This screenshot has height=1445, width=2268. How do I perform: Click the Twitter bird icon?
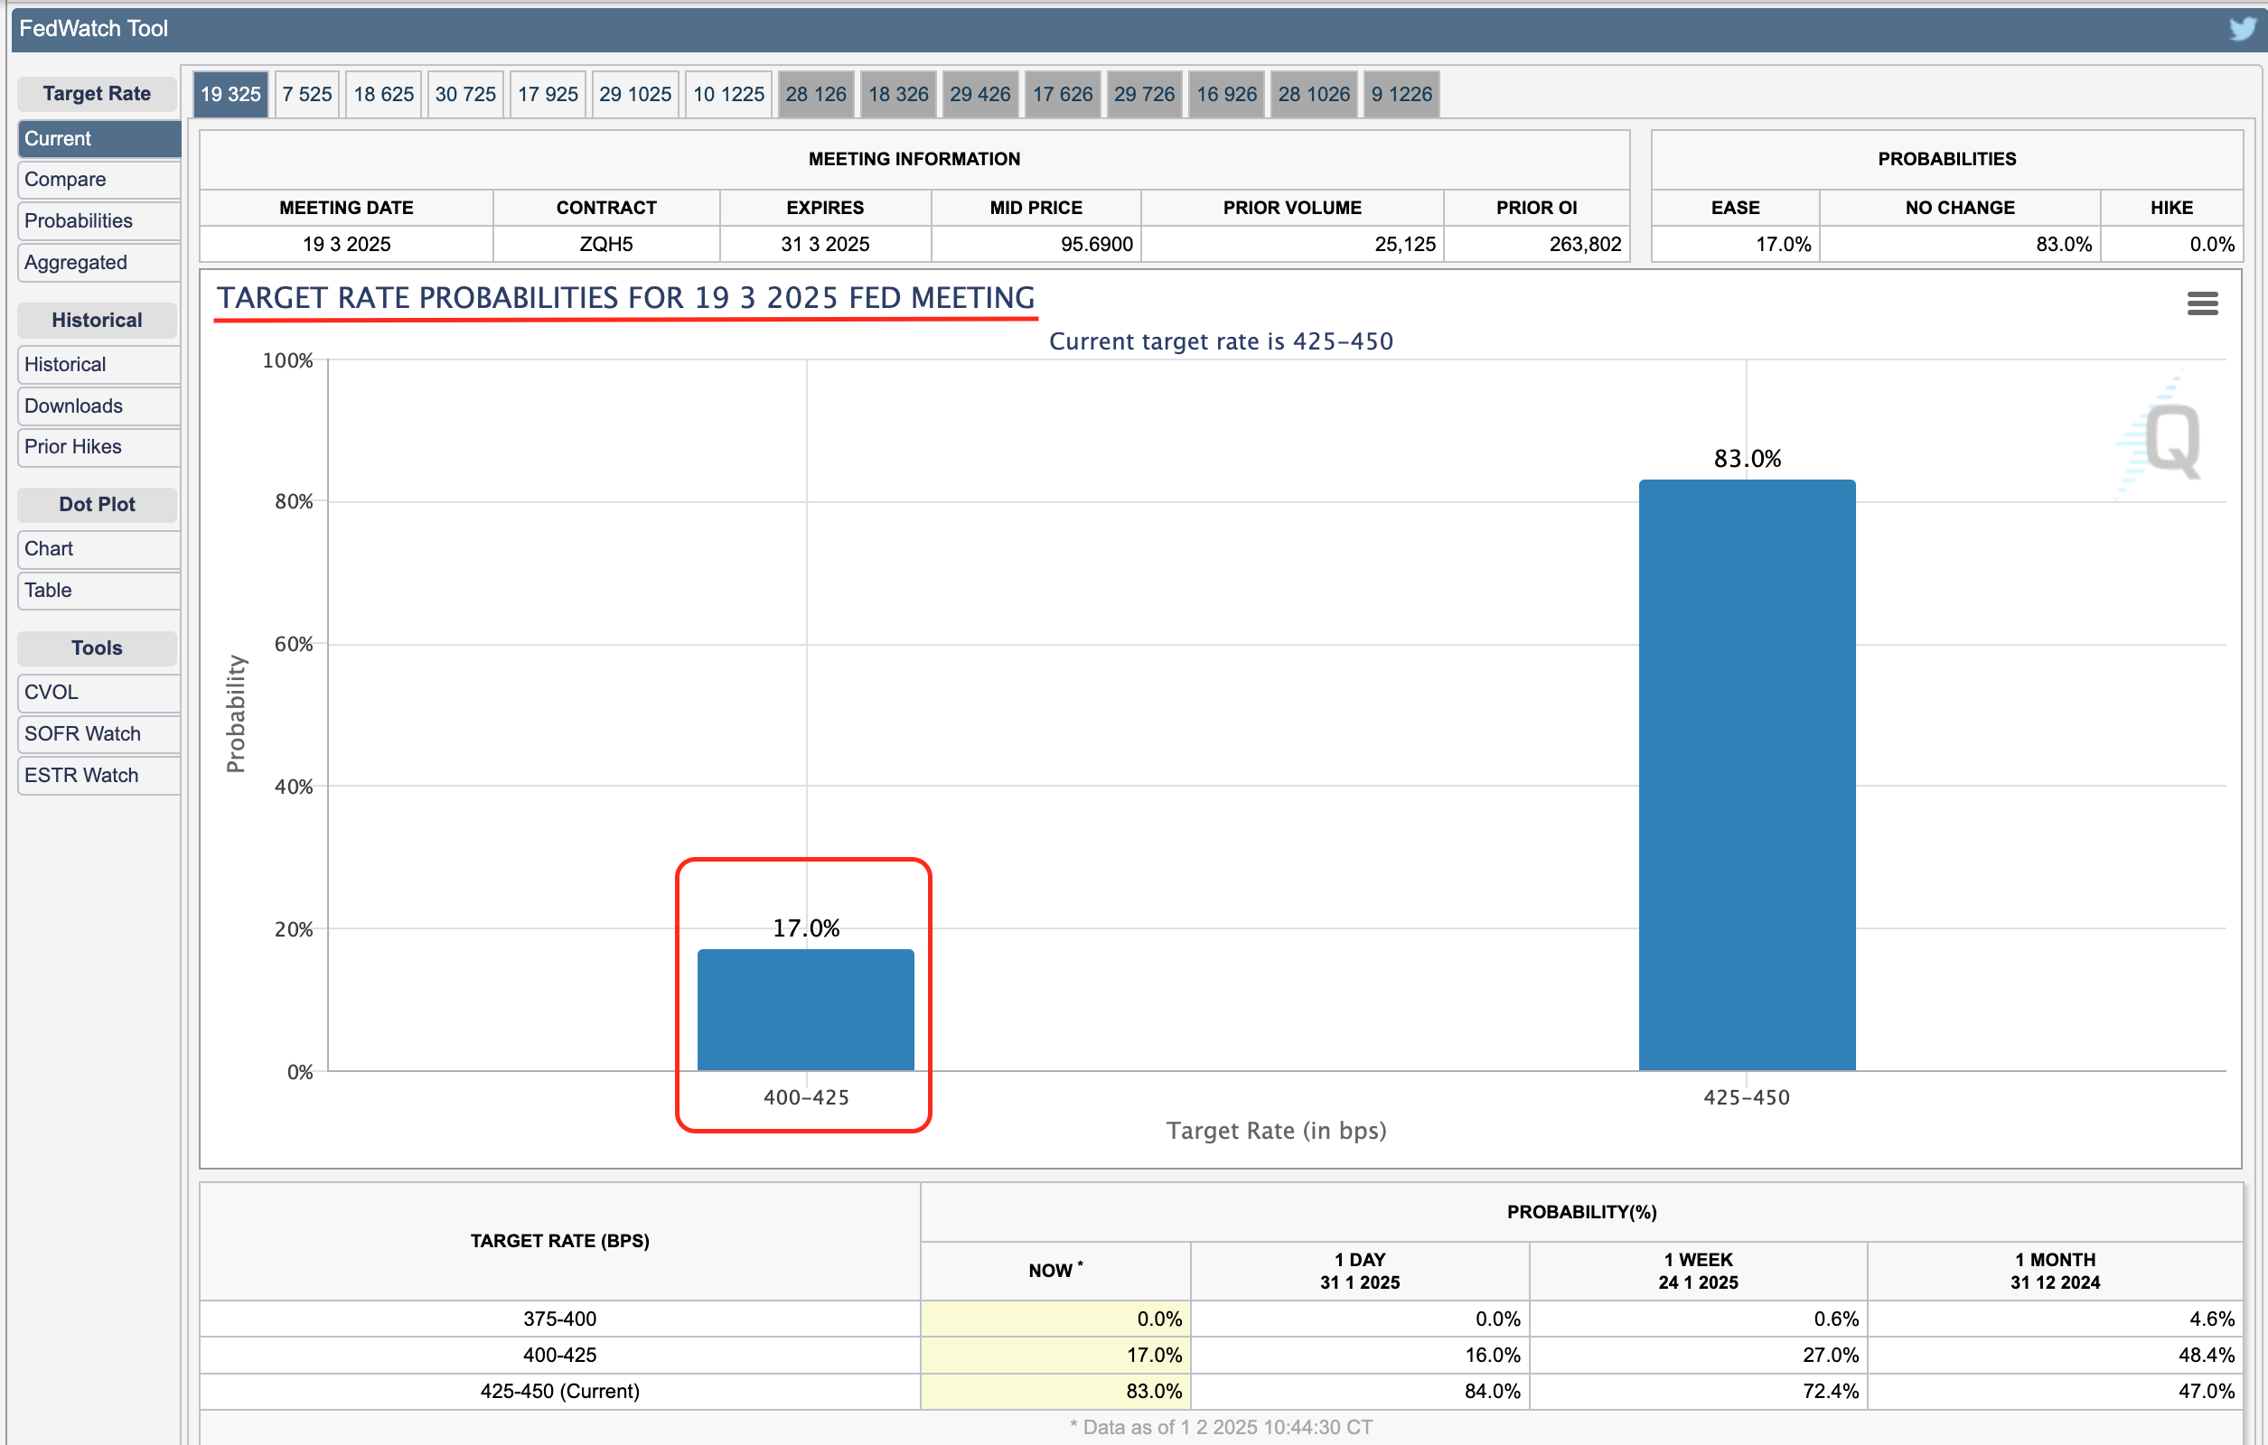2243,28
